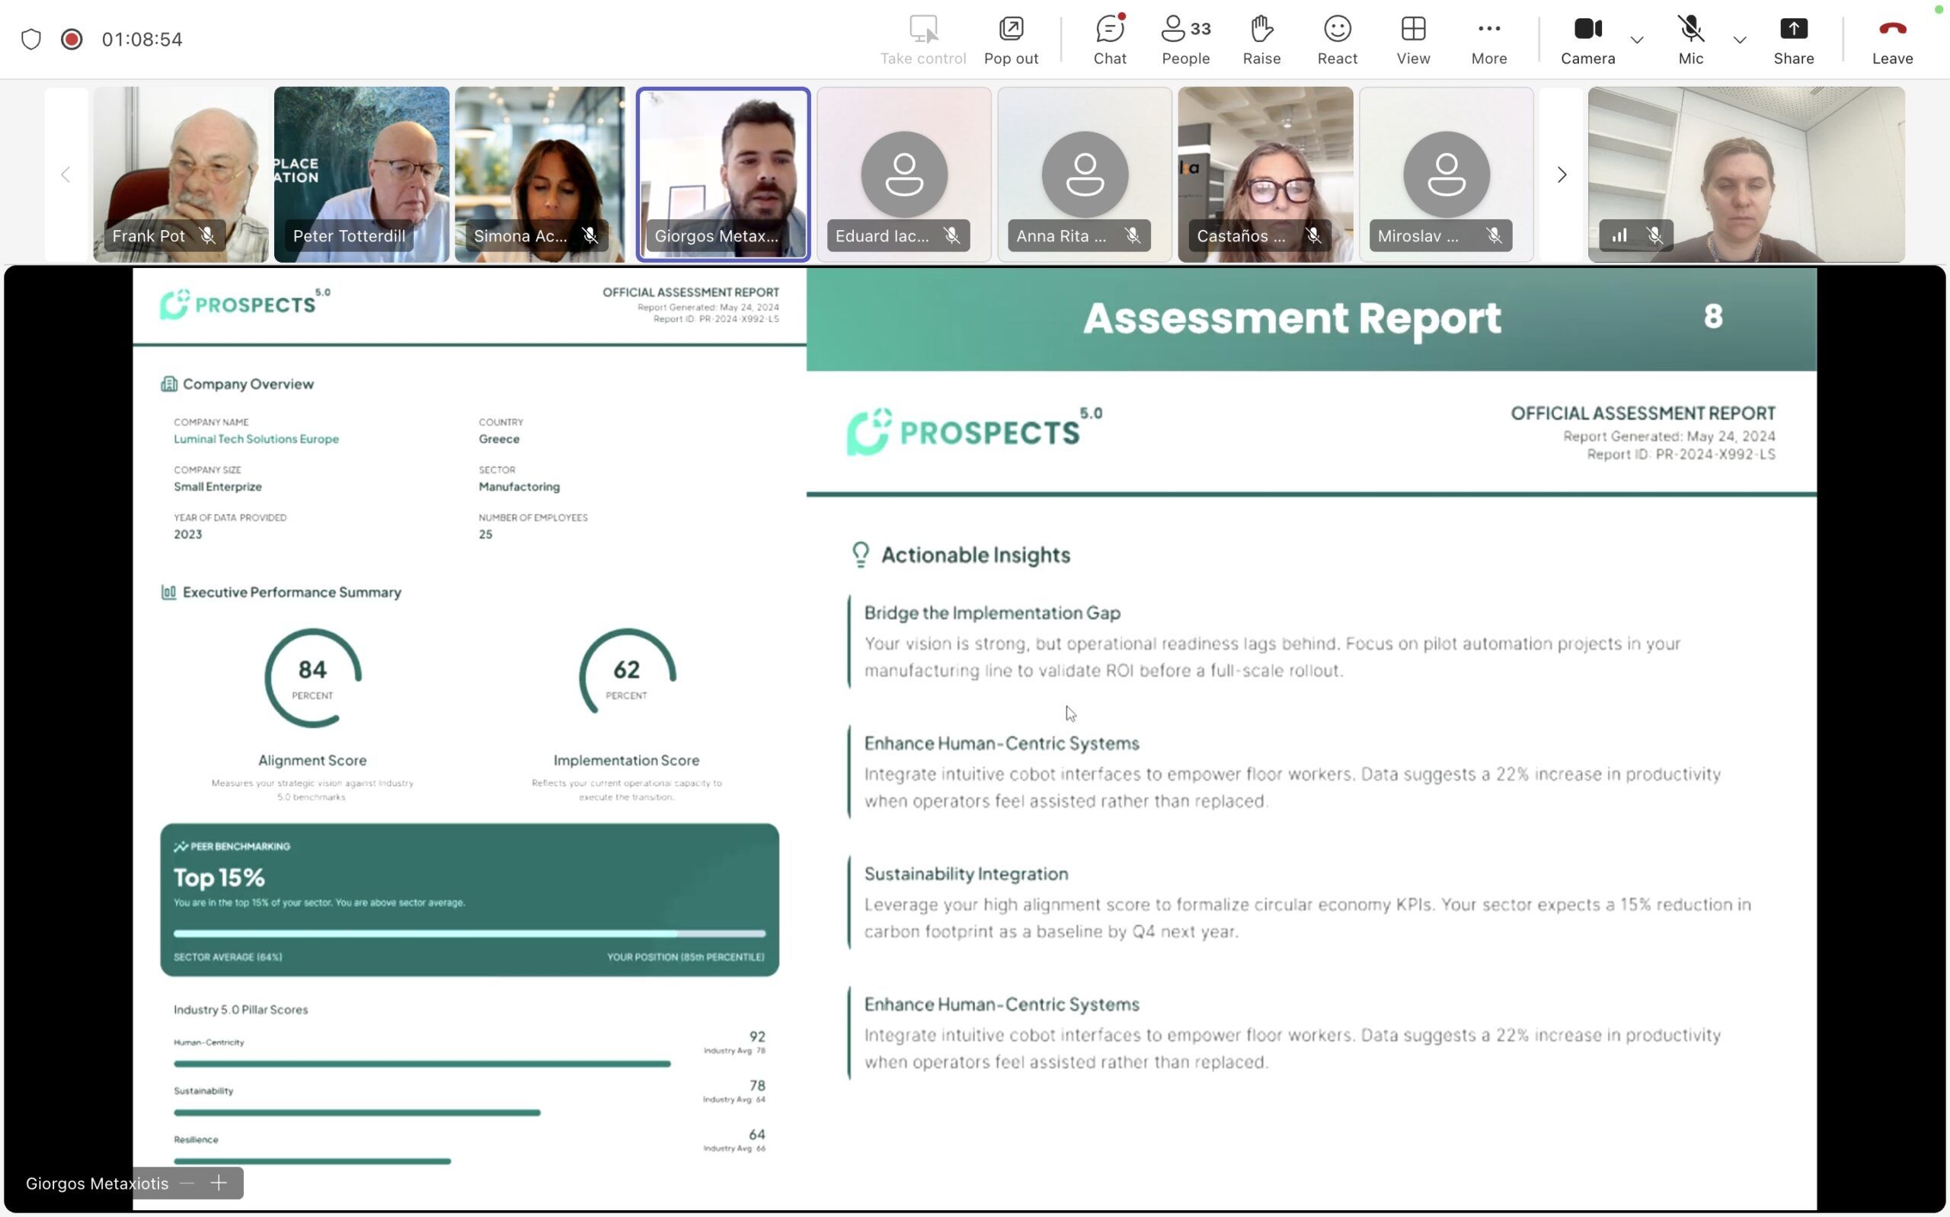Click the recording indicator icon
The width and height of the screenshot is (1950, 1217).
(72, 40)
